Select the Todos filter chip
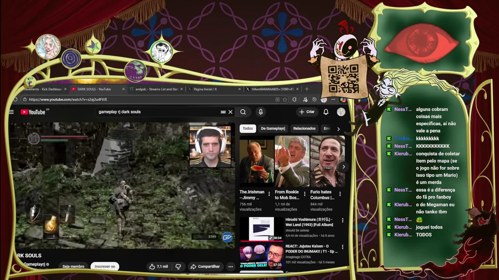The height and width of the screenshot is (280, 499). pyautogui.click(x=248, y=128)
